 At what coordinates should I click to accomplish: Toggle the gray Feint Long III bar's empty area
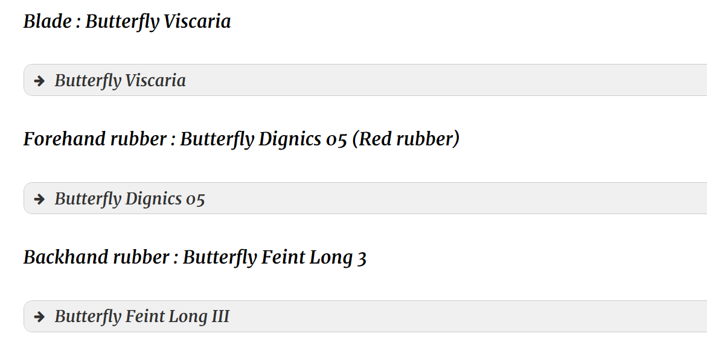469,316
